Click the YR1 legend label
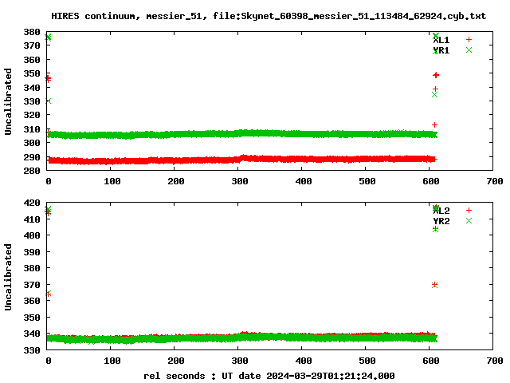510x383 pixels. 441,50
